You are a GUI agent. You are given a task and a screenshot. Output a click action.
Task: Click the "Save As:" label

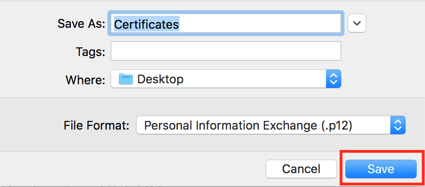tap(81, 24)
